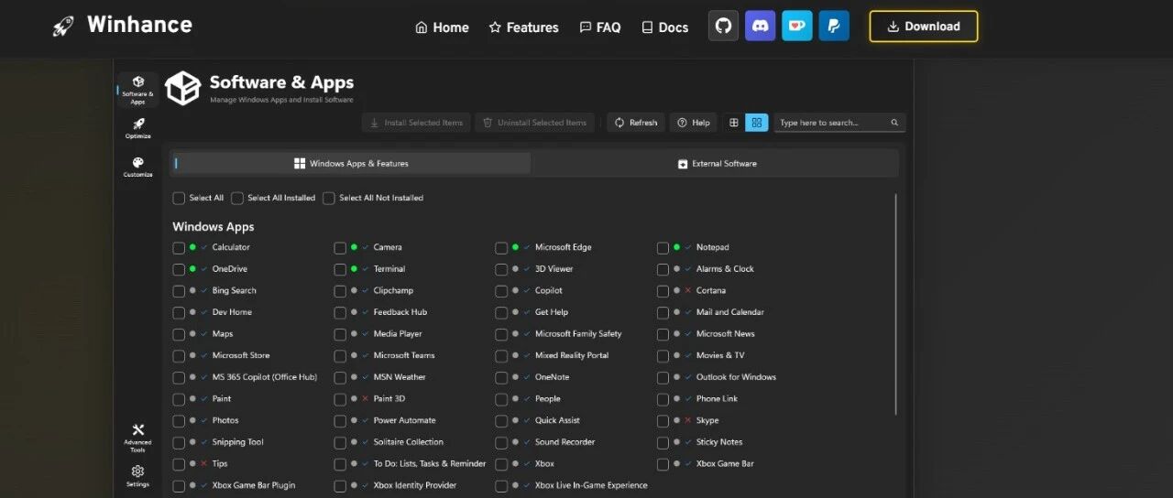Select the Optimize sidebar icon
1173x498 pixels.
point(137,128)
